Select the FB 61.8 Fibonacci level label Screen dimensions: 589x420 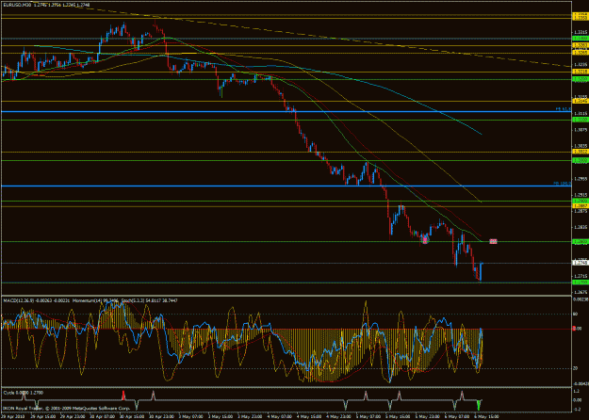[x=564, y=109]
